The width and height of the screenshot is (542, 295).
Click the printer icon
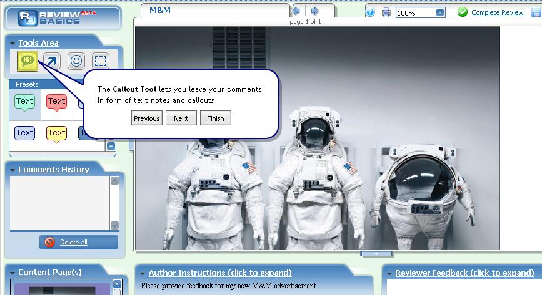(386, 12)
